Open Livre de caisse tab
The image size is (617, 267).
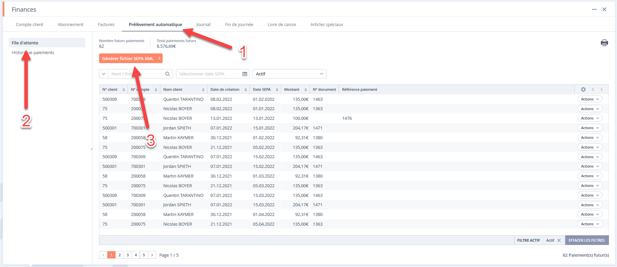282,24
